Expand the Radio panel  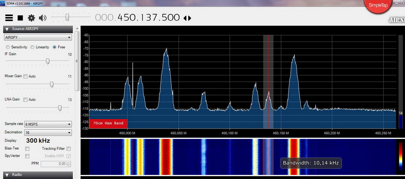click(x=7, y=175)
